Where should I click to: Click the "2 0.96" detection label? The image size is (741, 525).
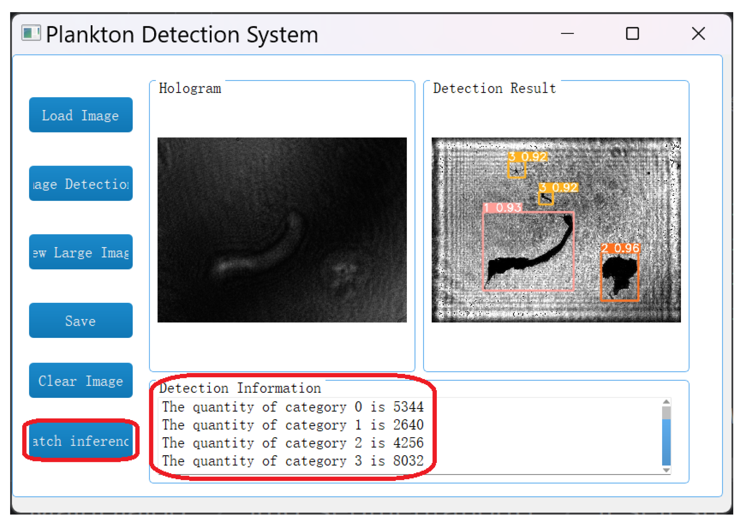point(620,248)
